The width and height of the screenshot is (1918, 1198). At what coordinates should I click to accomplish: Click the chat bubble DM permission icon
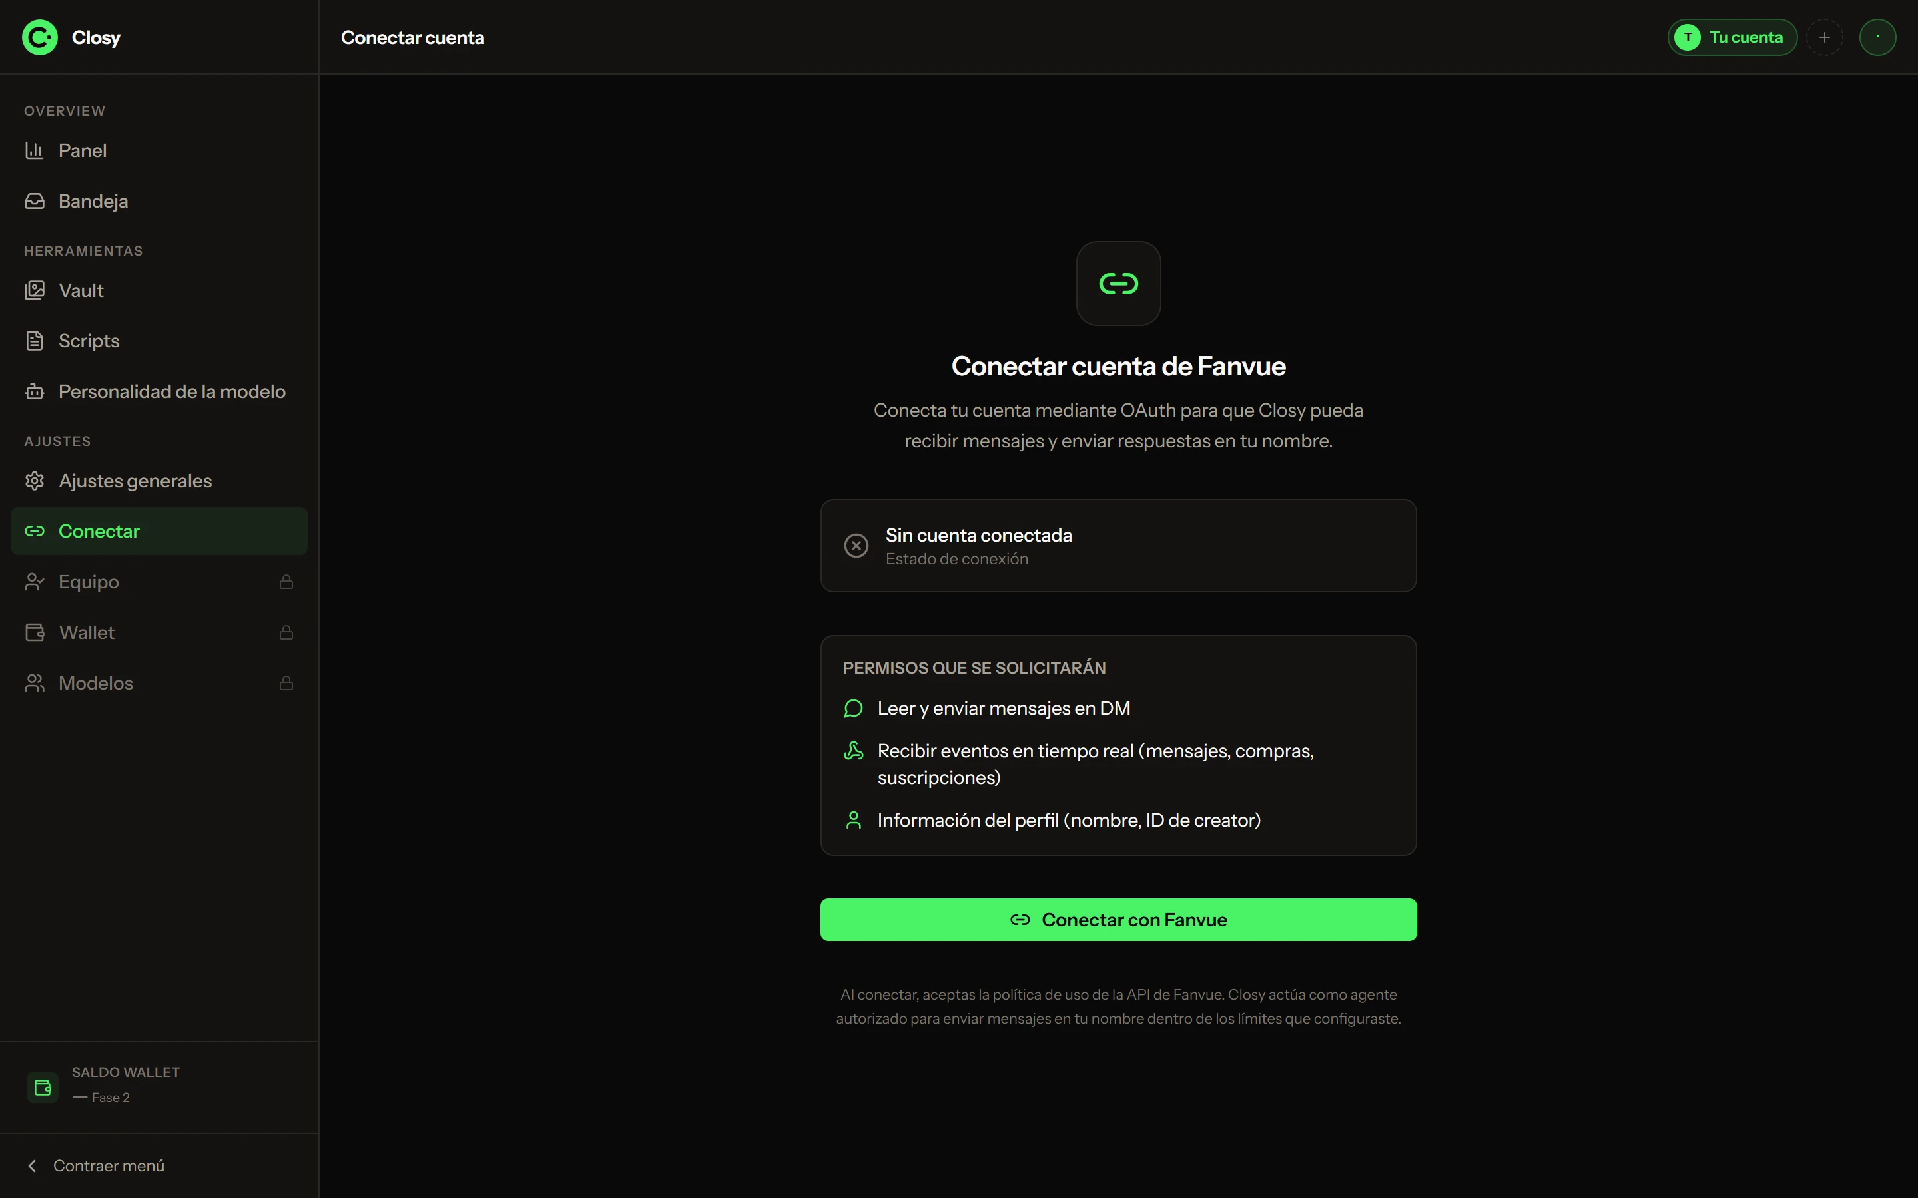(x=854, y=708)
